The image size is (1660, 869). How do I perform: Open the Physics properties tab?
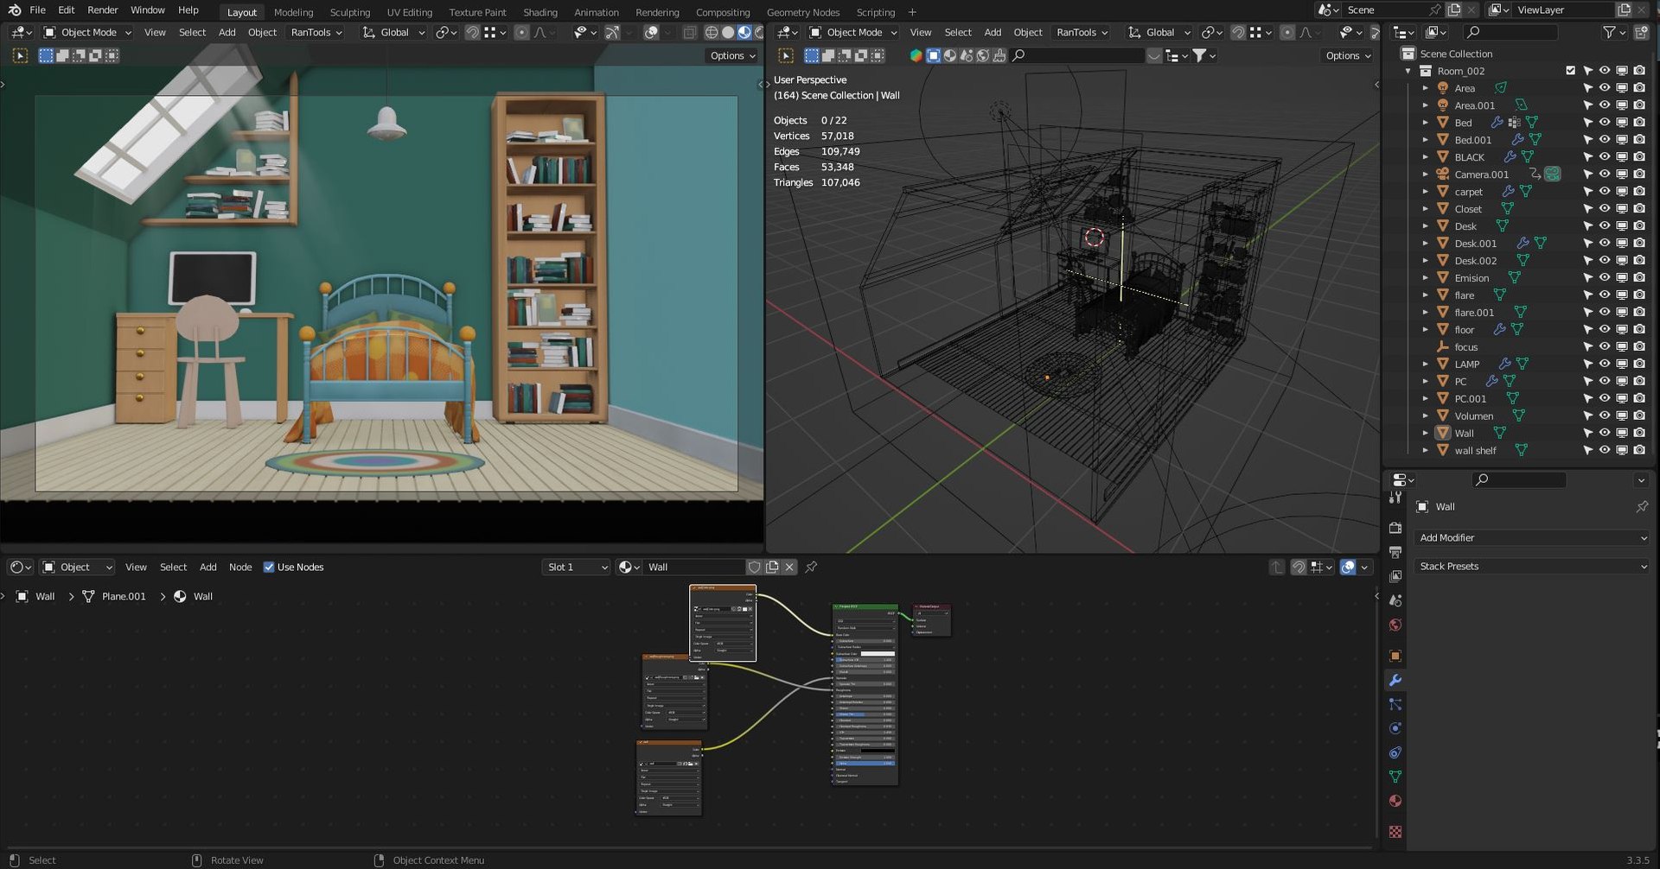point(1395,728)
